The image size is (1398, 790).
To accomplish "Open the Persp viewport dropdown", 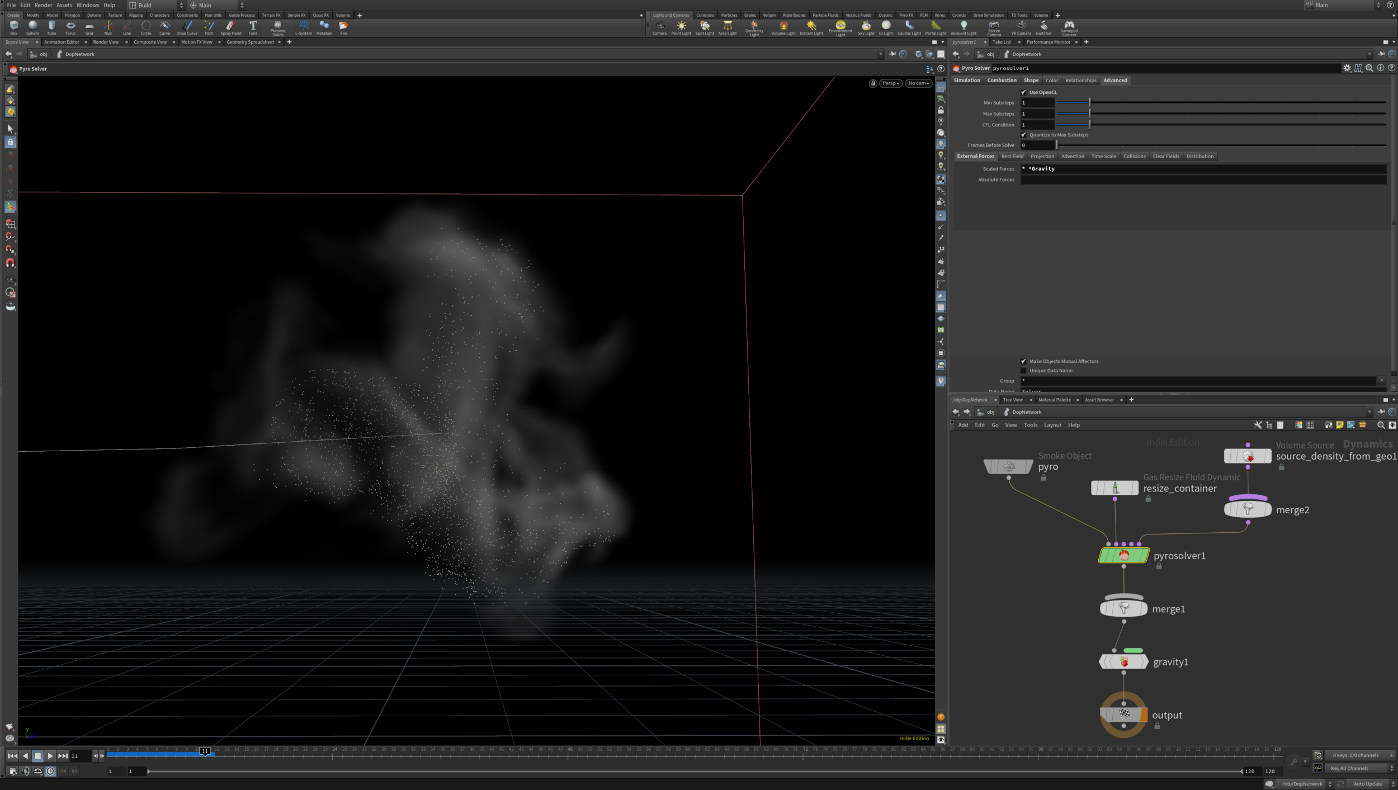I will [890, 83].
